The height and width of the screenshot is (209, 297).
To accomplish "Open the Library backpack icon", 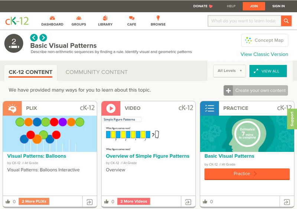I will coord(105,18).
